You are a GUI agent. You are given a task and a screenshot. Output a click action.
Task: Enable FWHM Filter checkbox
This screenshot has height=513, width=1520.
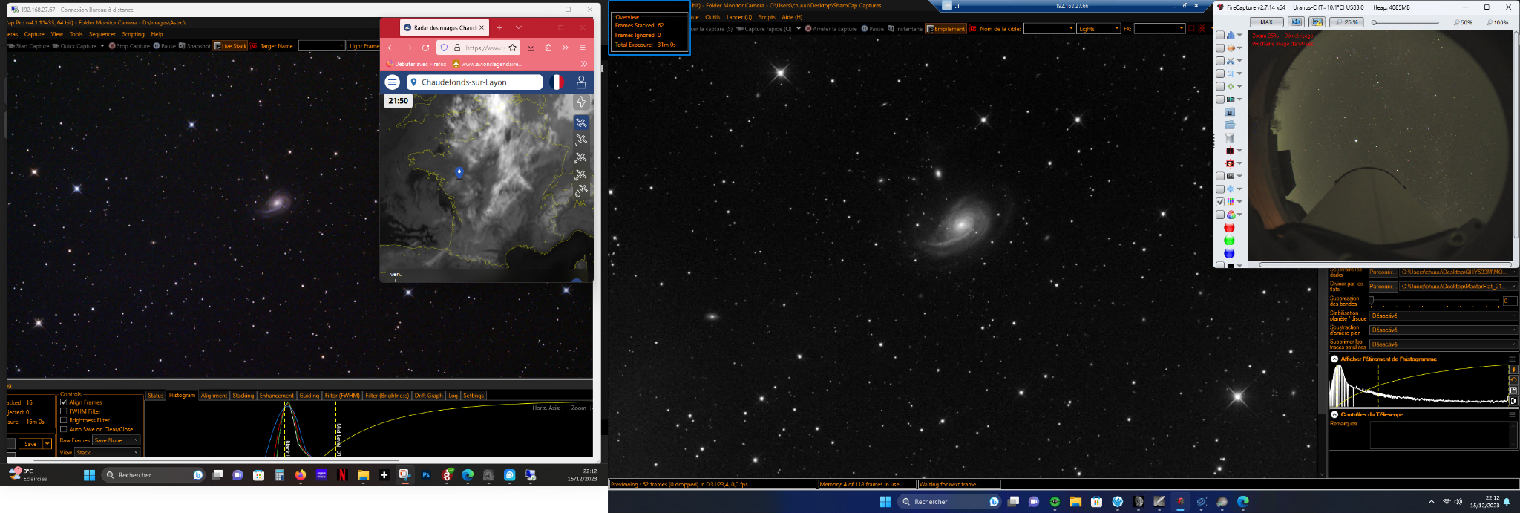point(64,411)
